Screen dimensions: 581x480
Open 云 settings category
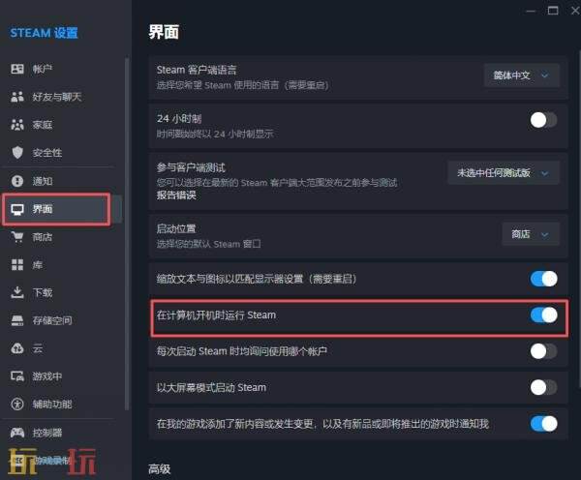62,348
